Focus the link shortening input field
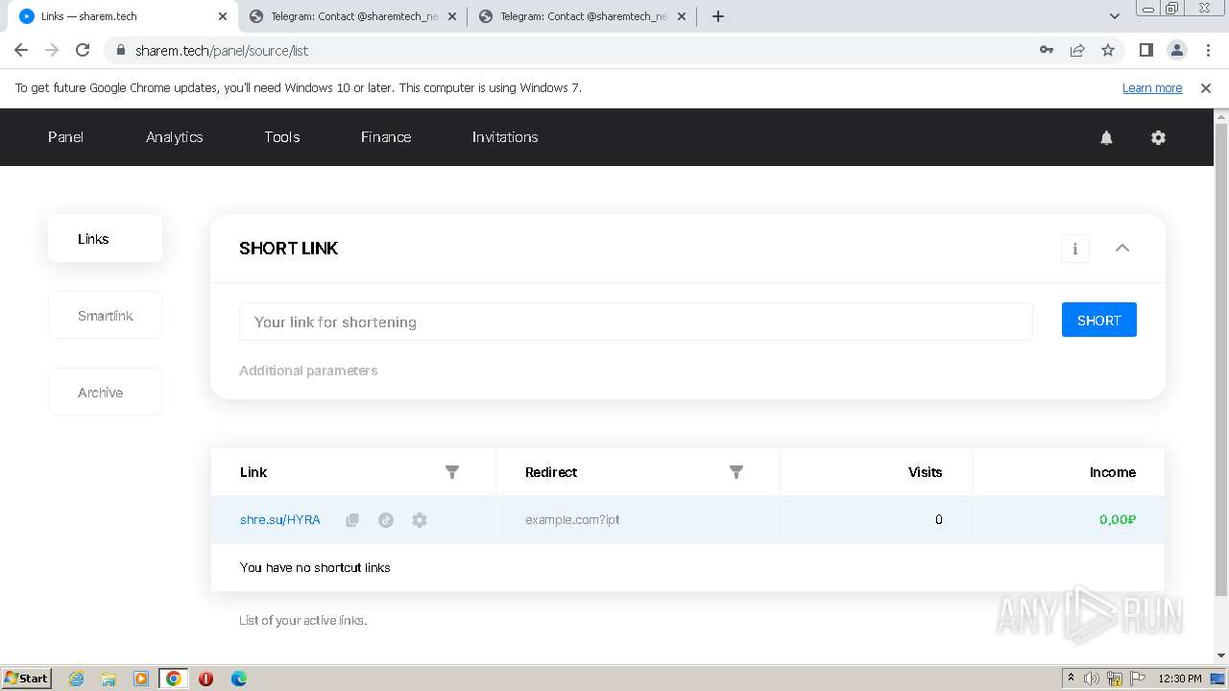Viewport: 1229px width, 691px height. coord(636,322)
